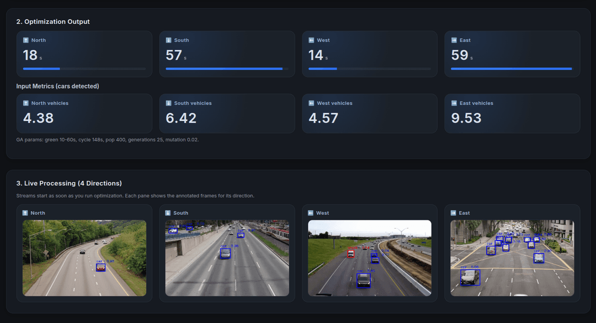Click the East timer progress bar
The height and width of the screenshot is (323, 596).
pyautogui.click(x=512, y=68)
